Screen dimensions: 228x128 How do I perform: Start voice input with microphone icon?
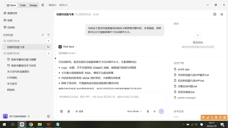click(148, 111)
